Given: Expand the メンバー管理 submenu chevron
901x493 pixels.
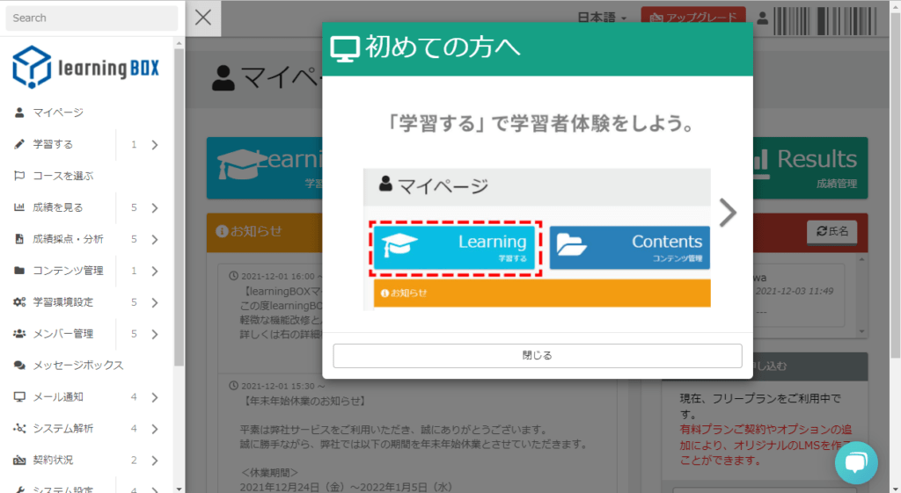Looking at the screenshot, I should coord(155,334).
